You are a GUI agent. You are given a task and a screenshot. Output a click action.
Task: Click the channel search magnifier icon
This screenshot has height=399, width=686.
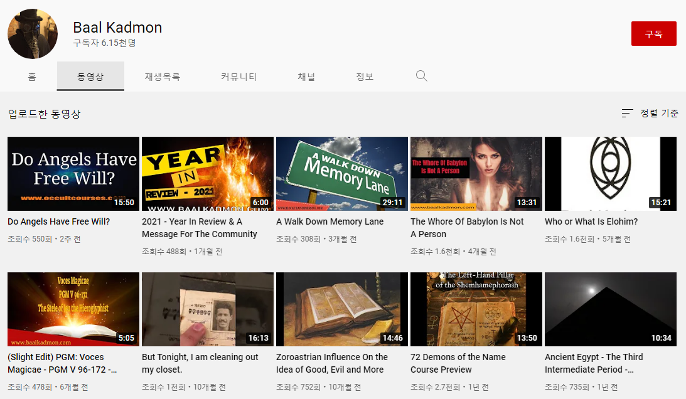pos(421,76)
